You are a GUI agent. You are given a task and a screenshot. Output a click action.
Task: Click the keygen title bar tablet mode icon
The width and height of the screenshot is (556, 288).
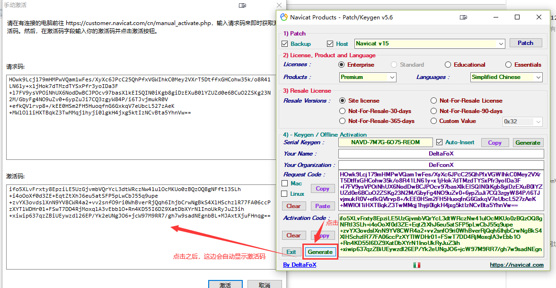point(463,17)
